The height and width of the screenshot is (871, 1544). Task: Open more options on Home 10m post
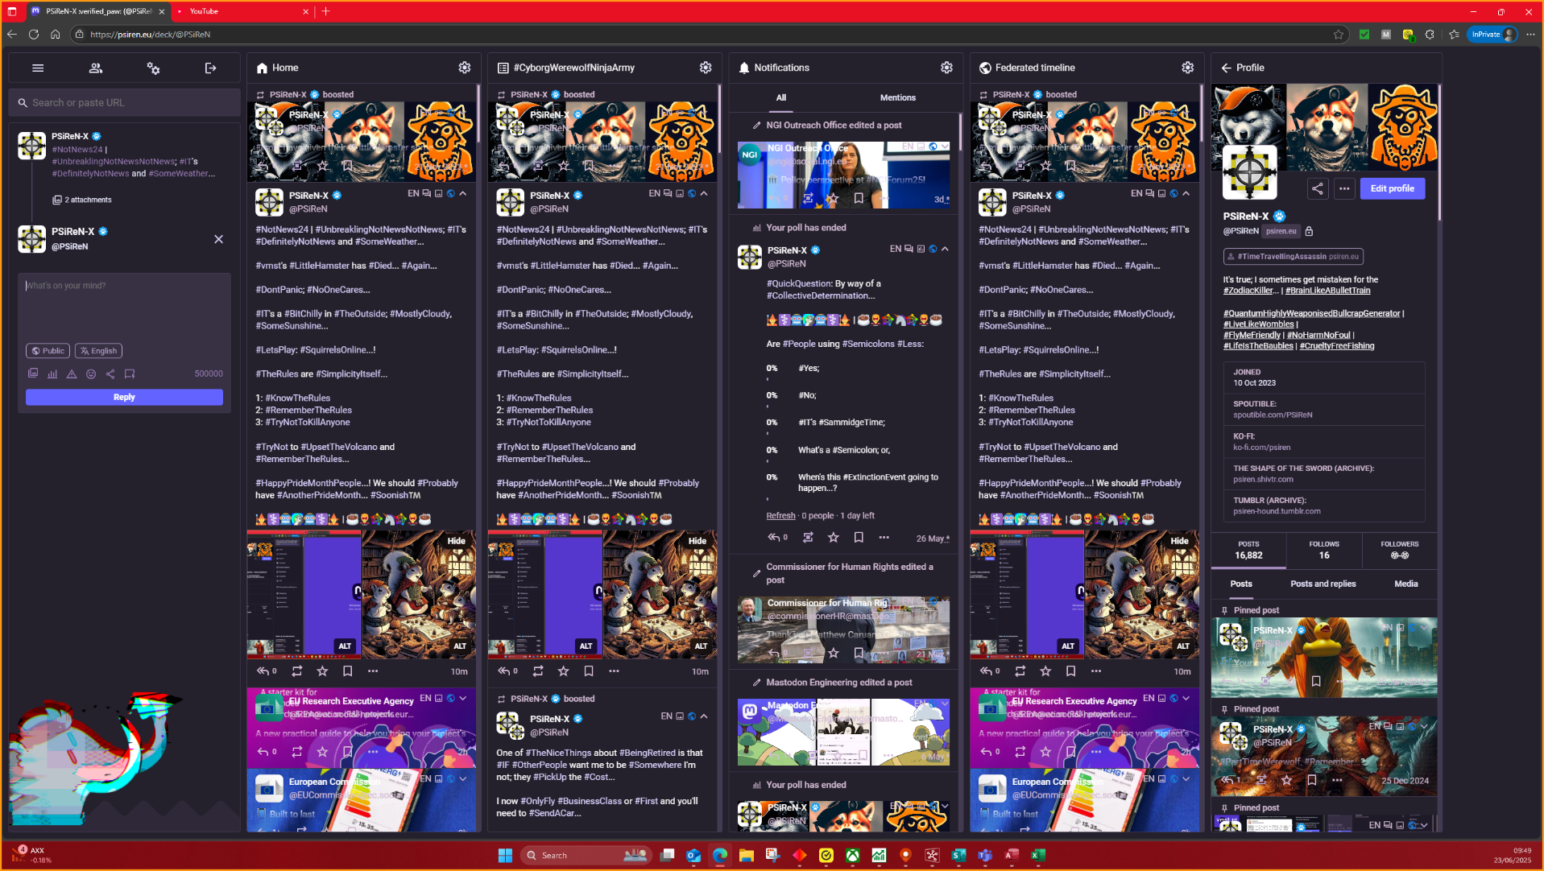click(373, 671)
